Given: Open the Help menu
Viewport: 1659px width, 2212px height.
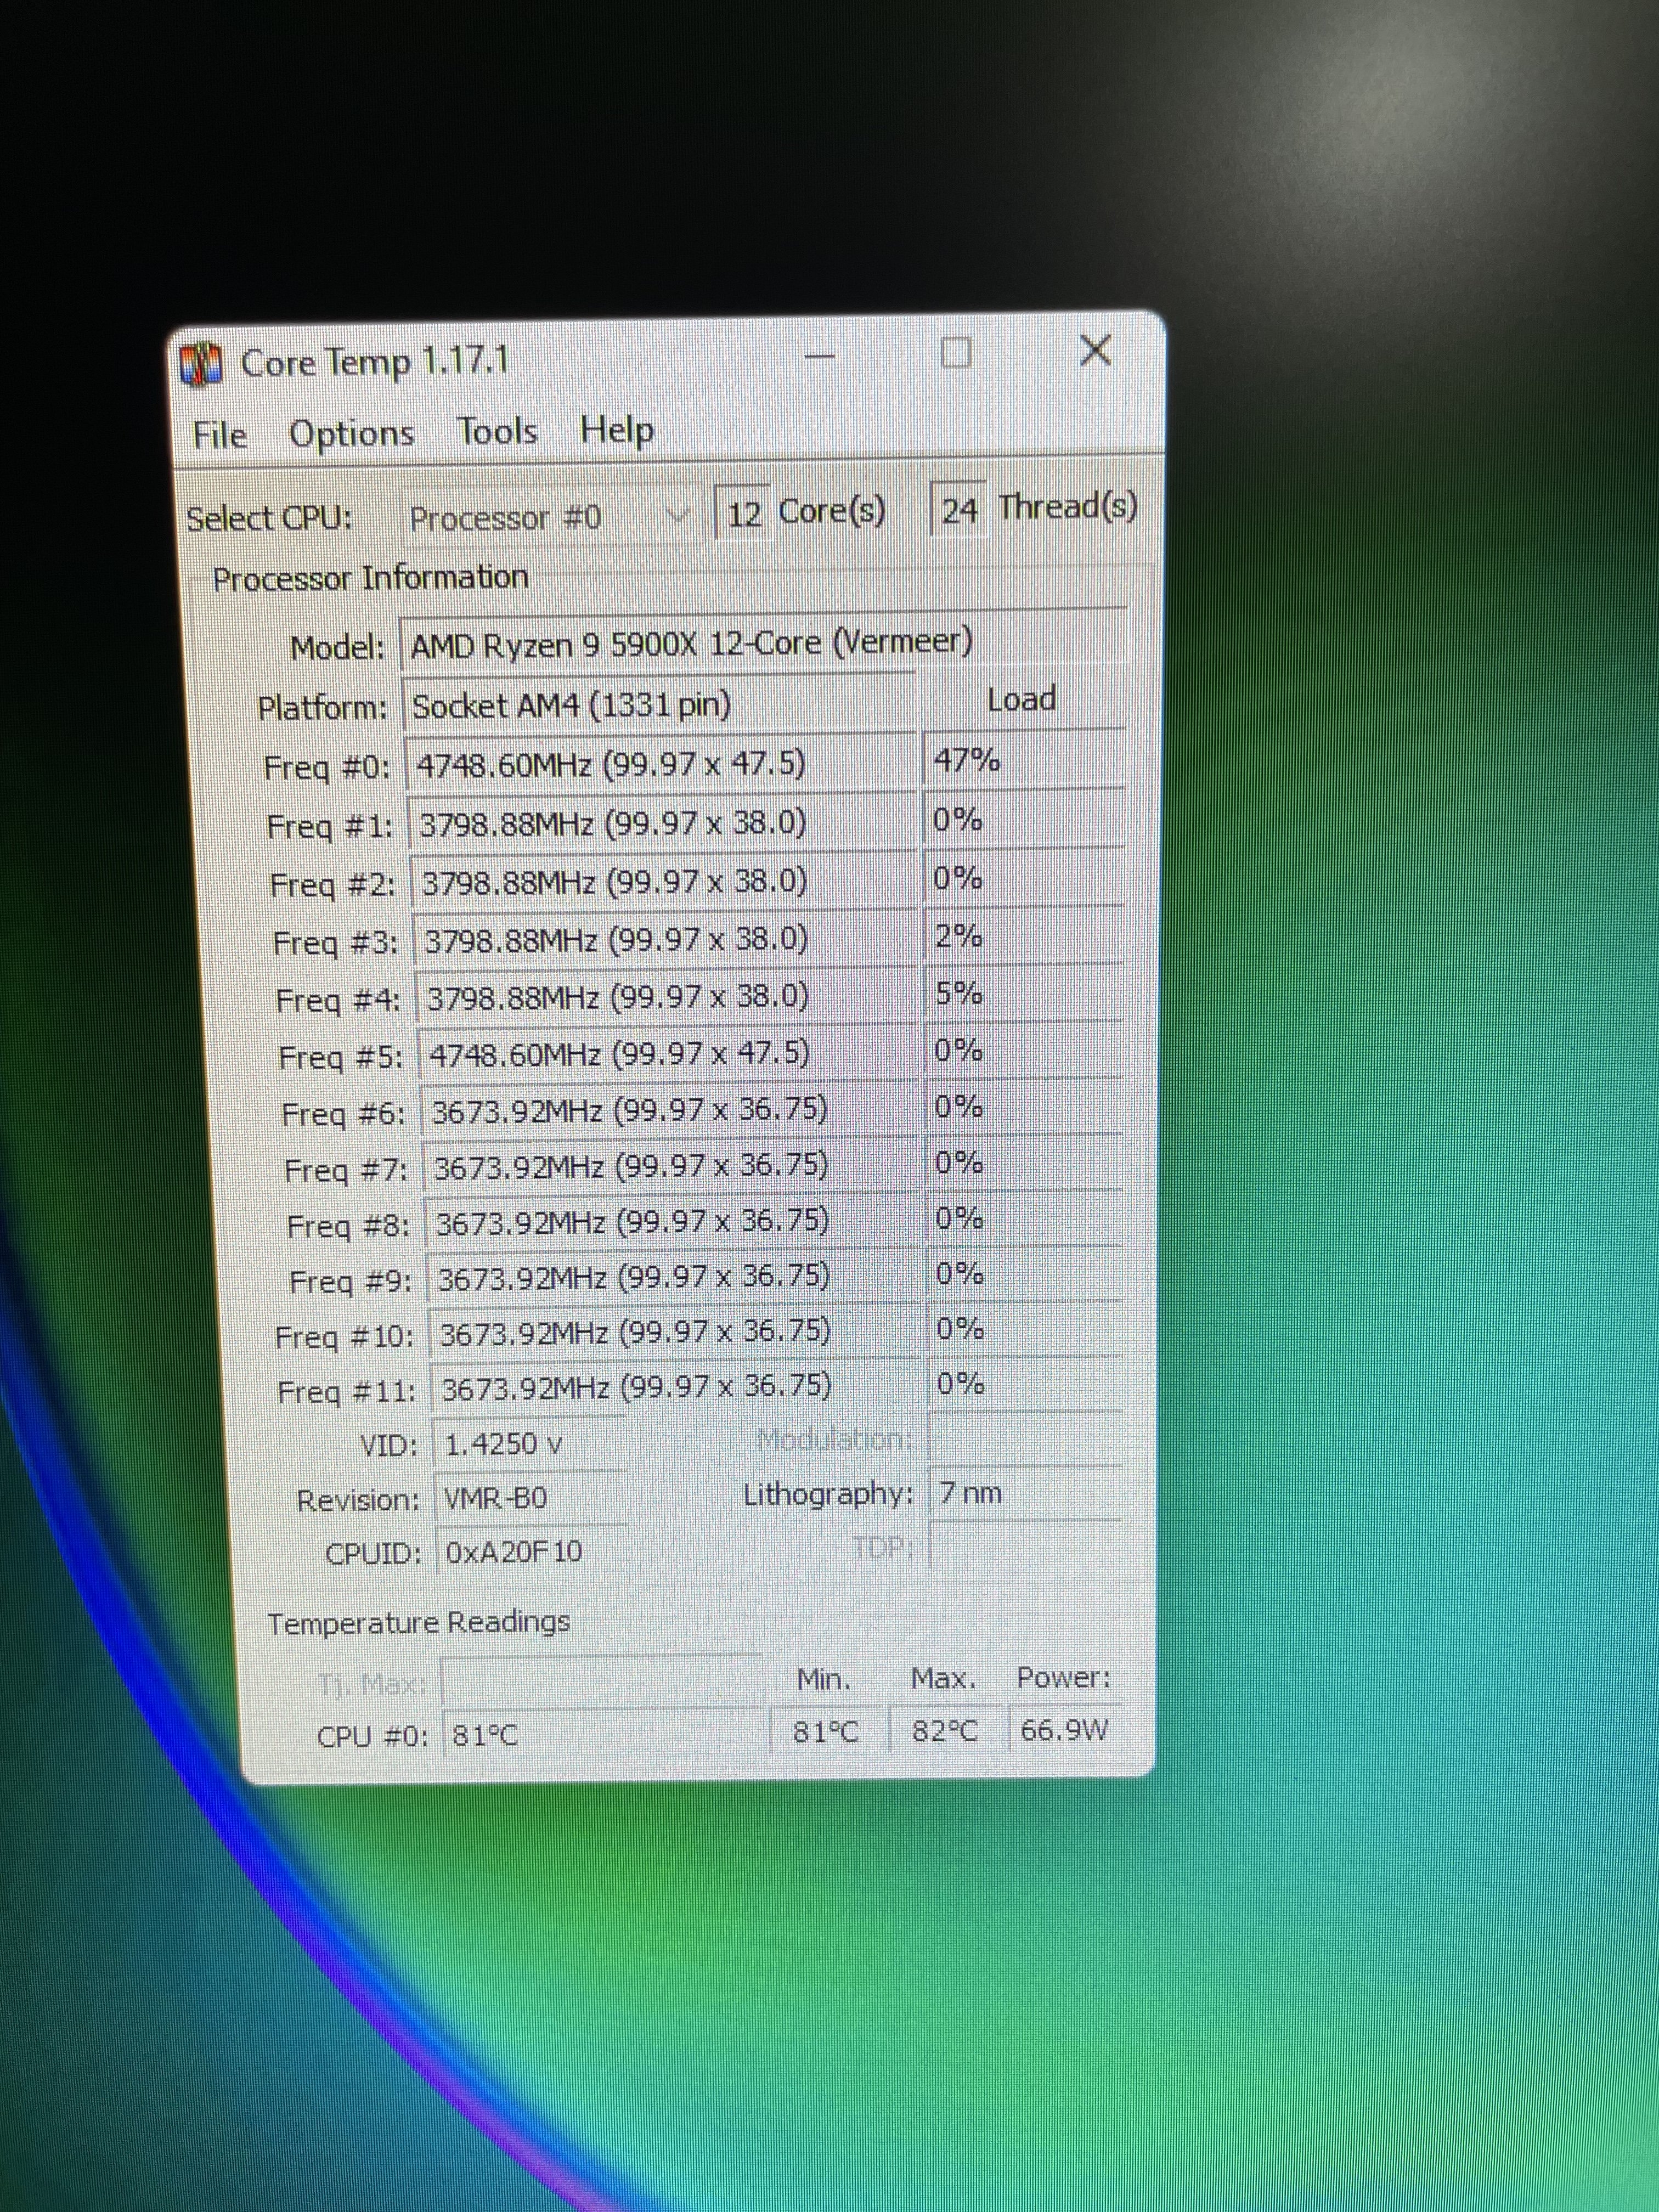Looking at the screenshot, I should pyautogui.click(x=617, y=429).
